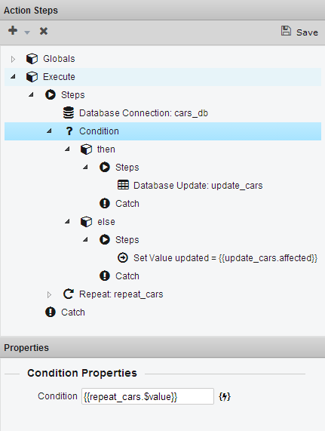Click the table icon for update_cars
The width and height of the screenshot is (325, 431).
pos(123,185)
